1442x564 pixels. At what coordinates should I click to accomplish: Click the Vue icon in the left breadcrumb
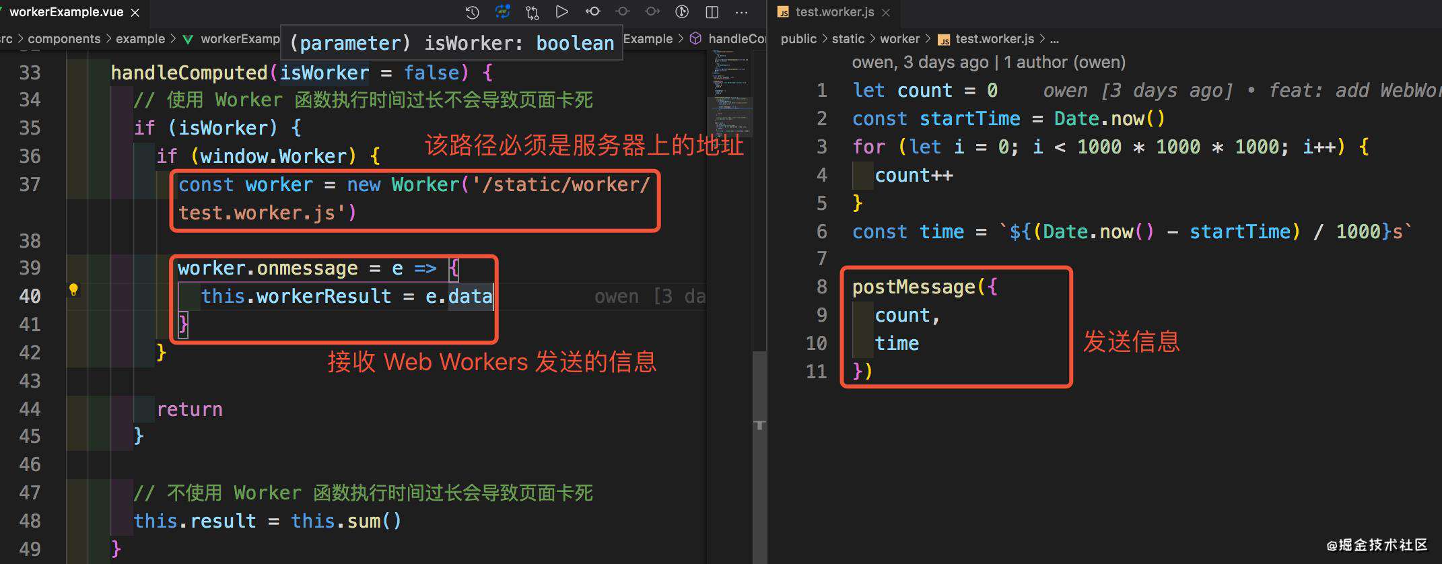(x=188, y=39)
